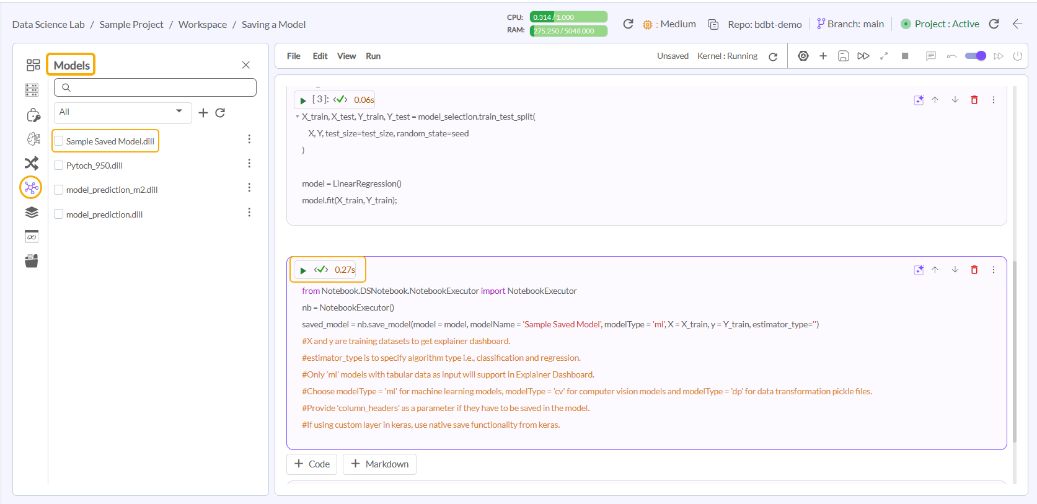The height and width of the screenshot is (504, 1037).
Task: Click the red delete icon on LinearRegression cell
Action: pyautogui.click(x=974, y=100)
